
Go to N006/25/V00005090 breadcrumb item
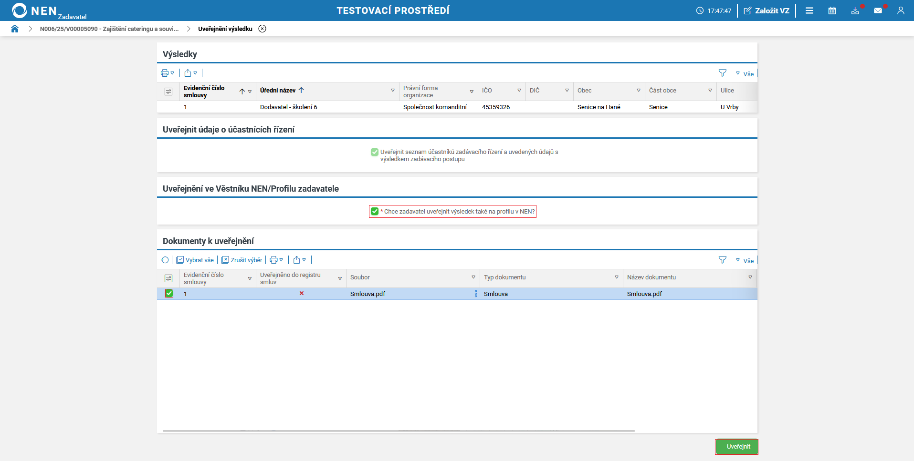pyautogui.click(x=109, y=29)
